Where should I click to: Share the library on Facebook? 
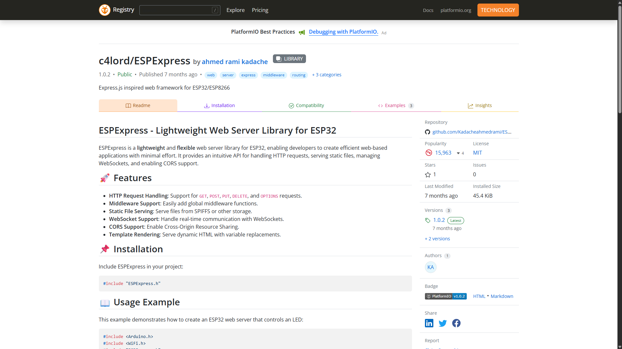(456, 323)
